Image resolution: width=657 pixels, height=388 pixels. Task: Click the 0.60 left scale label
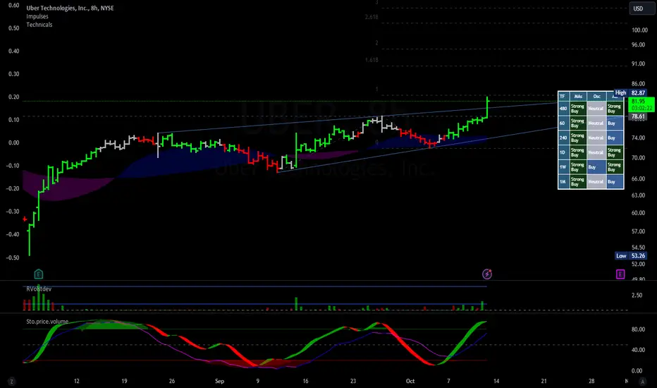tap(14, 6)
